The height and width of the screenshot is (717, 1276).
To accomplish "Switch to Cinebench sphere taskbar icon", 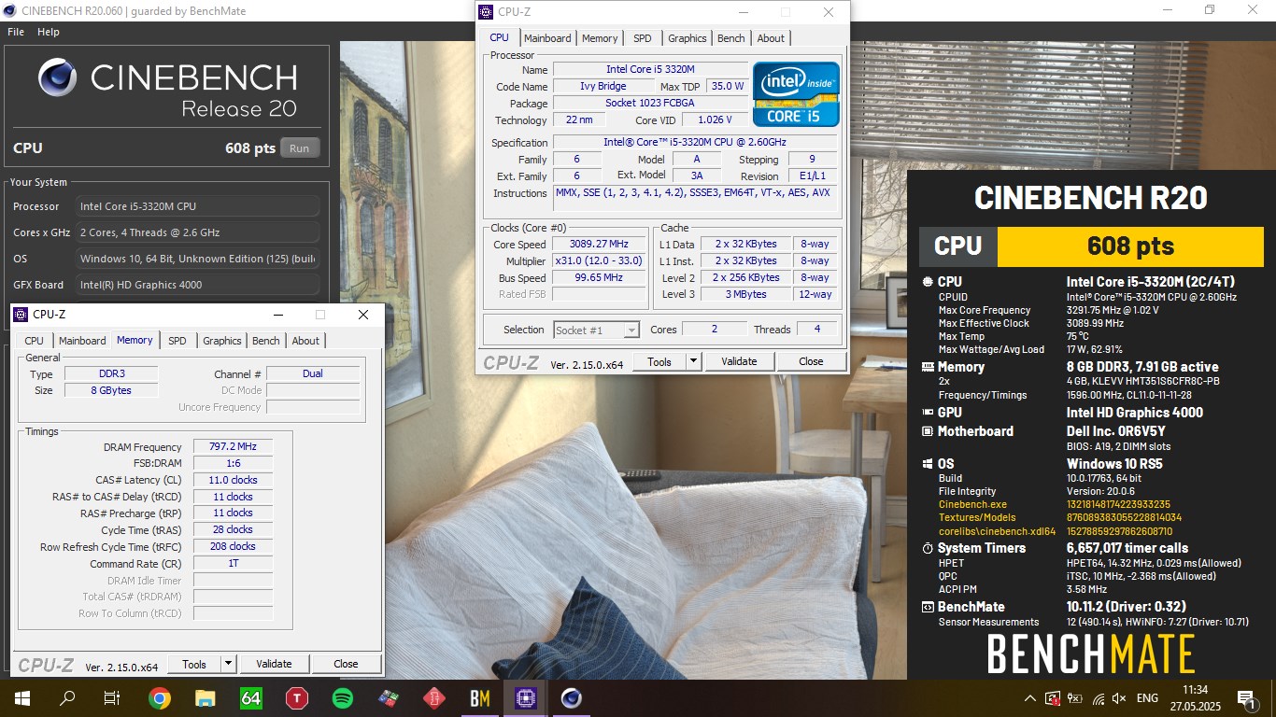I will click(572, 697).
